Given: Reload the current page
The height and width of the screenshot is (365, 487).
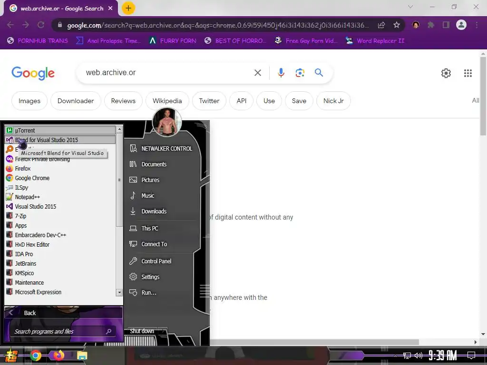Looking at the screenshot, I should [x=41, y=25].
